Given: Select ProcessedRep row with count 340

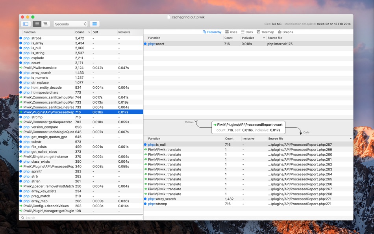Looking at the screenshot, I should 81,166.
